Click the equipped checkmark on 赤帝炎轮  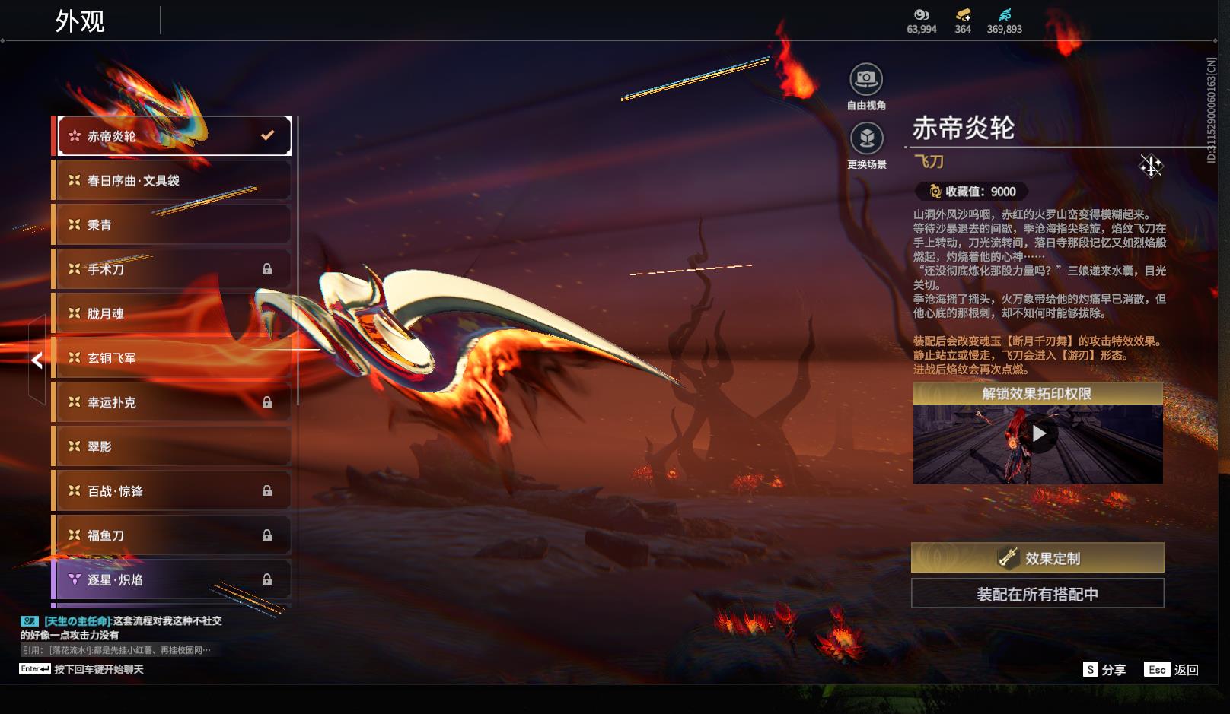(266, 135)
